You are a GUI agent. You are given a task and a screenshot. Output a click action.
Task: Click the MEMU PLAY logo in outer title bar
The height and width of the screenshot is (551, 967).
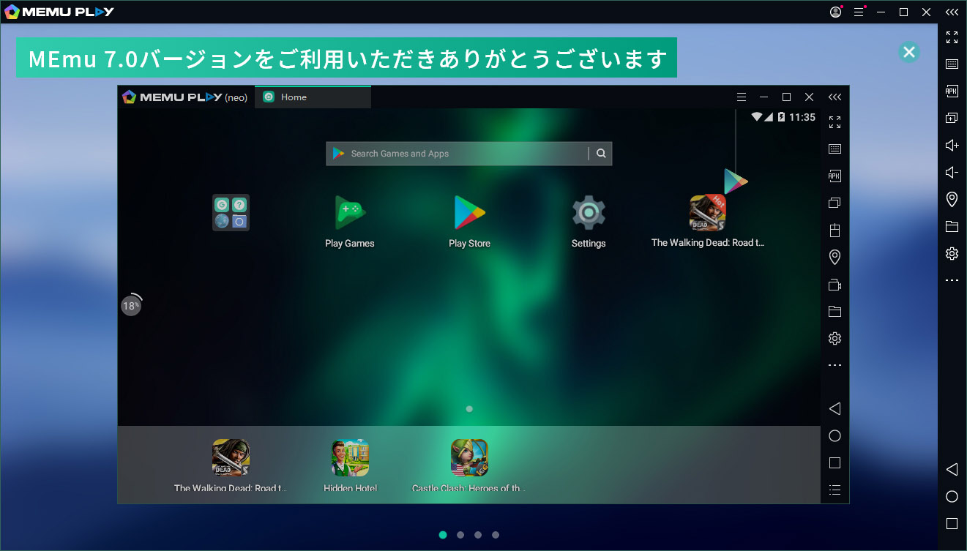[x=59, y=12]
